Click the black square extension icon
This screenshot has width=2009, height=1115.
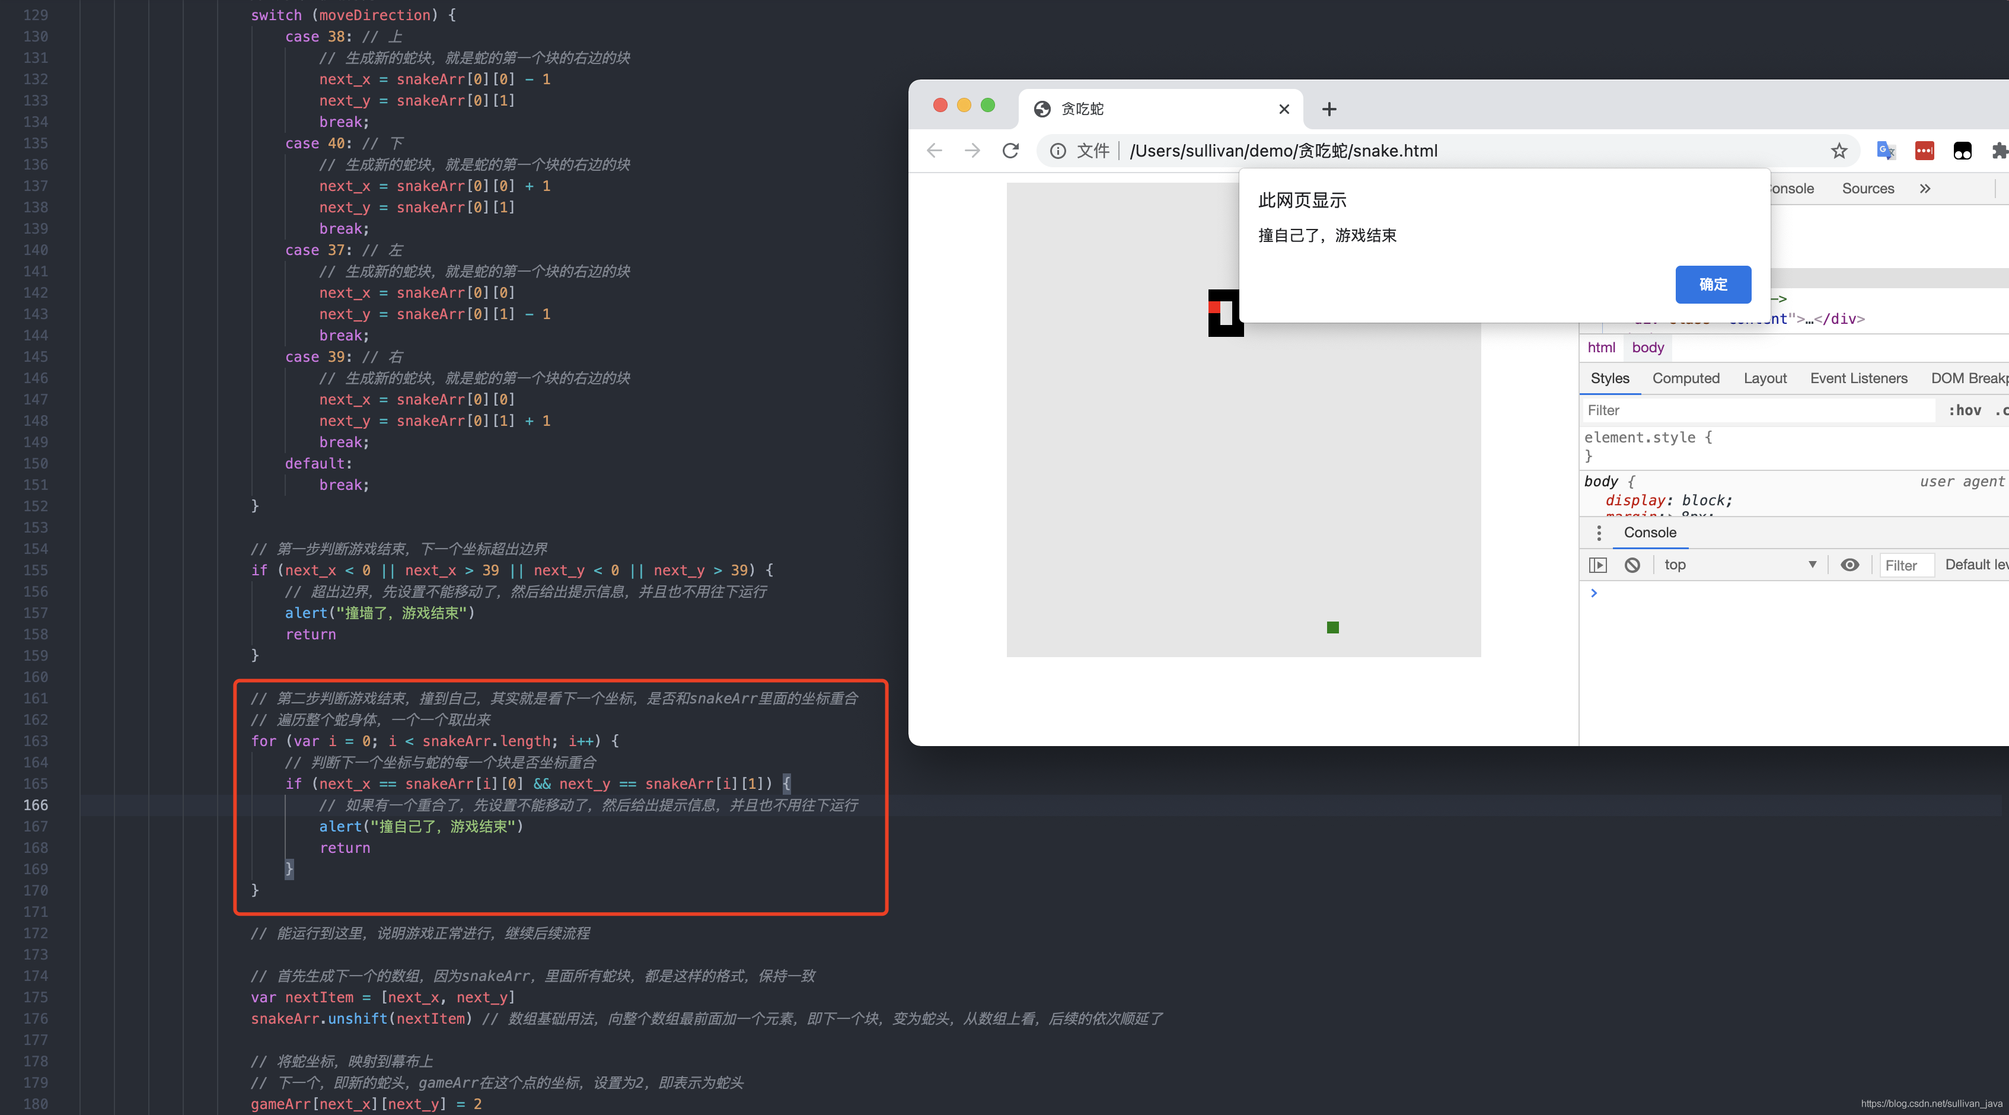(1962, 151)
